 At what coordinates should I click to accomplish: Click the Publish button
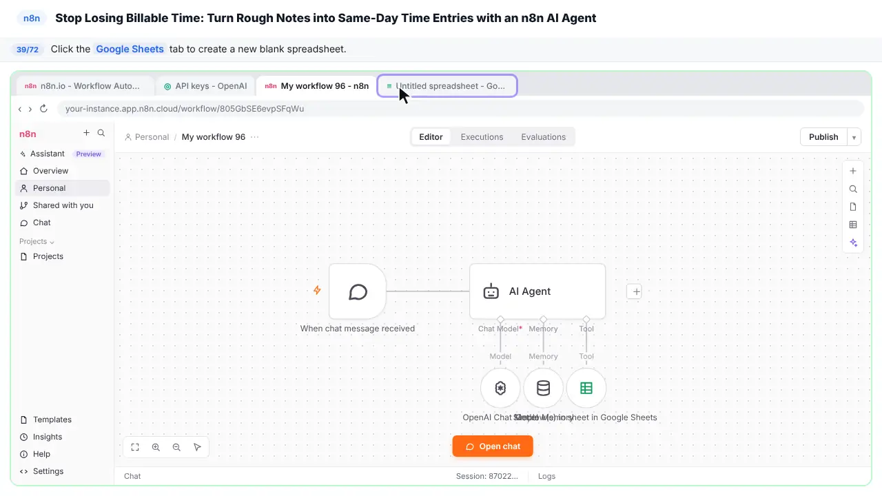[823, 137]
